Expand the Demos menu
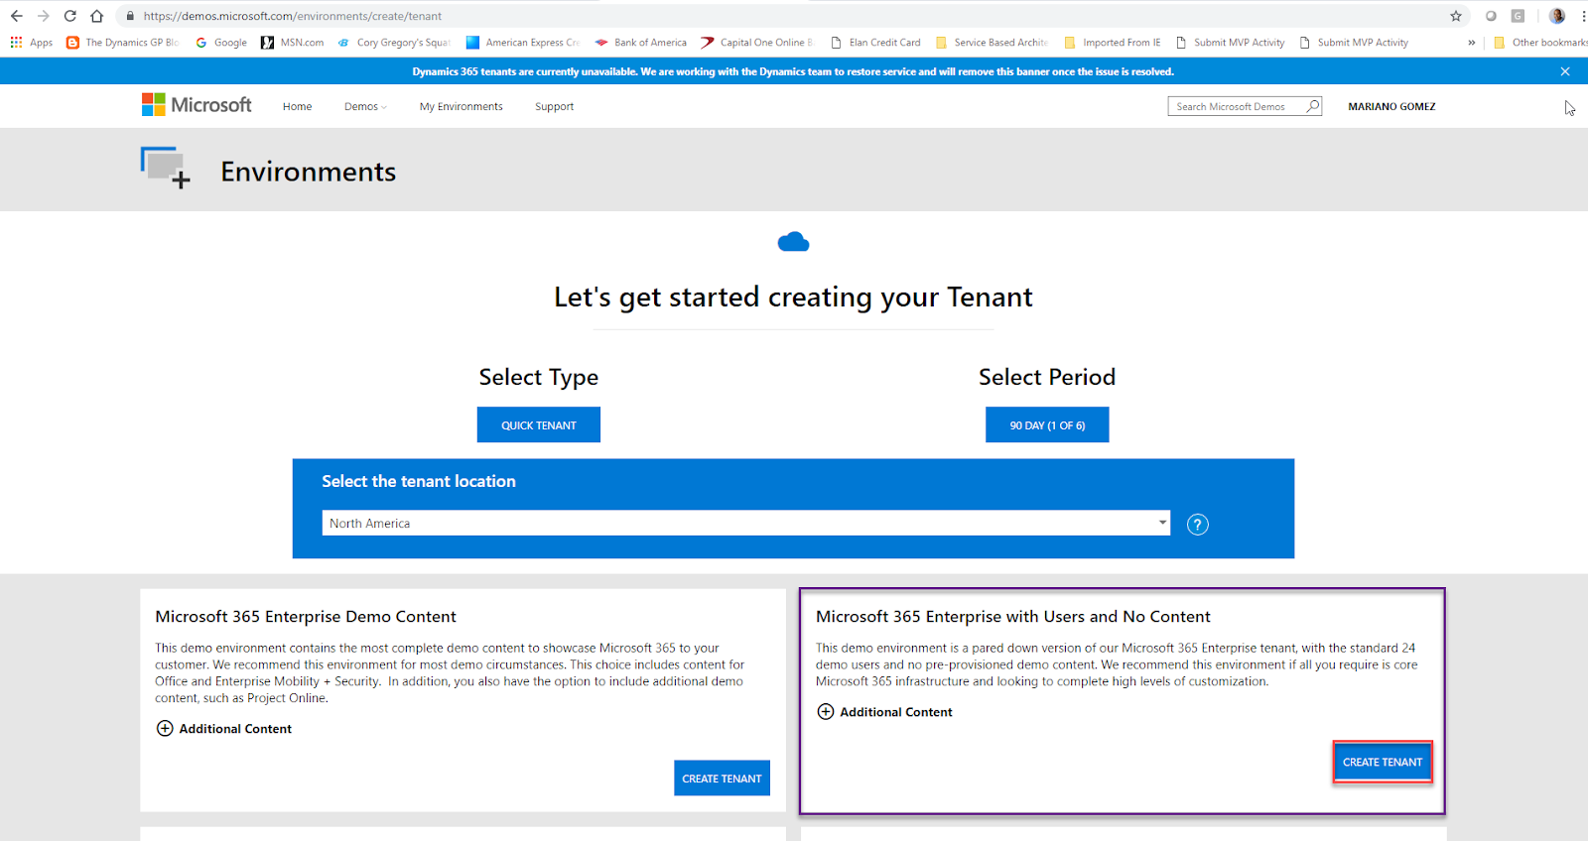 click(365, 106)
